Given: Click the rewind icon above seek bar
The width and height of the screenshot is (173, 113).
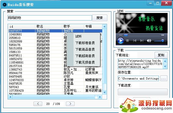Looking at the screenshot, I should point(120,35).
